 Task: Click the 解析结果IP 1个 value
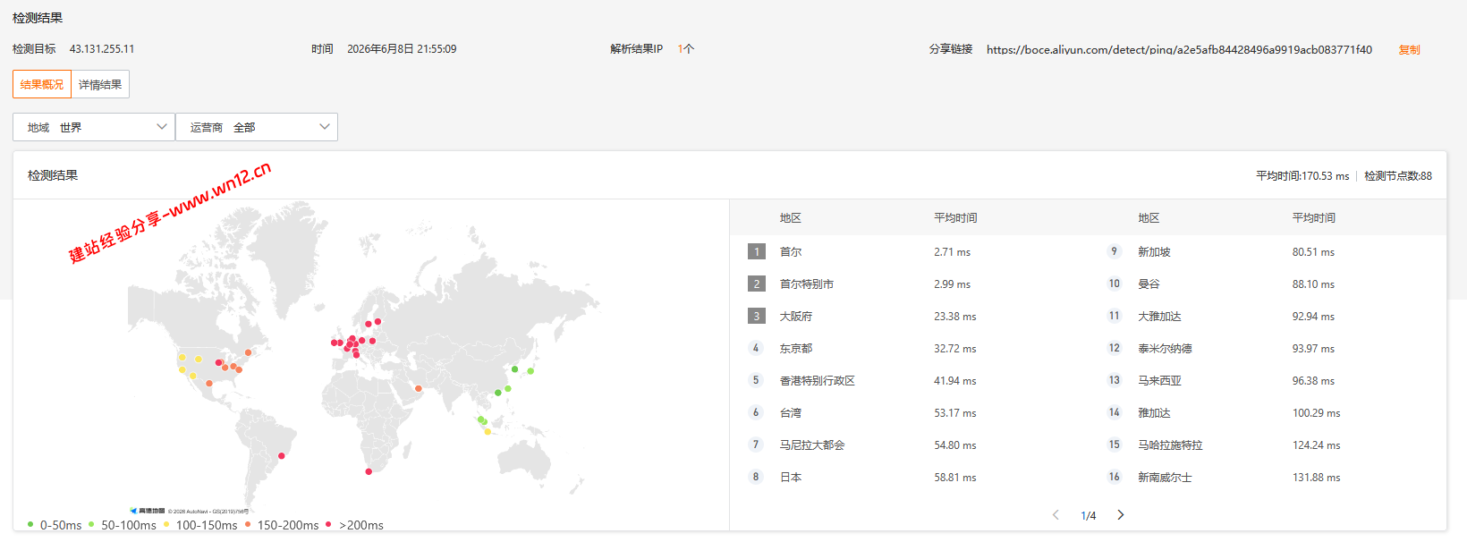pyautogui.click(x=685, y=48)
